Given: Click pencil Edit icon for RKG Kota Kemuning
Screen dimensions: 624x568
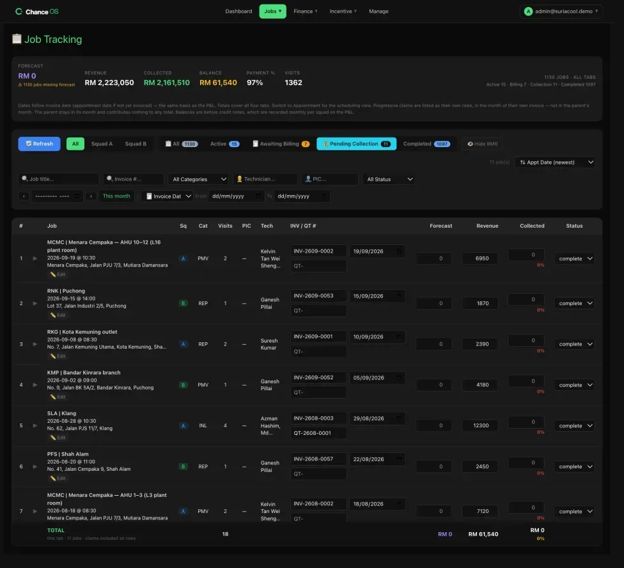Looking at the screenshot, I should (52, 356).
